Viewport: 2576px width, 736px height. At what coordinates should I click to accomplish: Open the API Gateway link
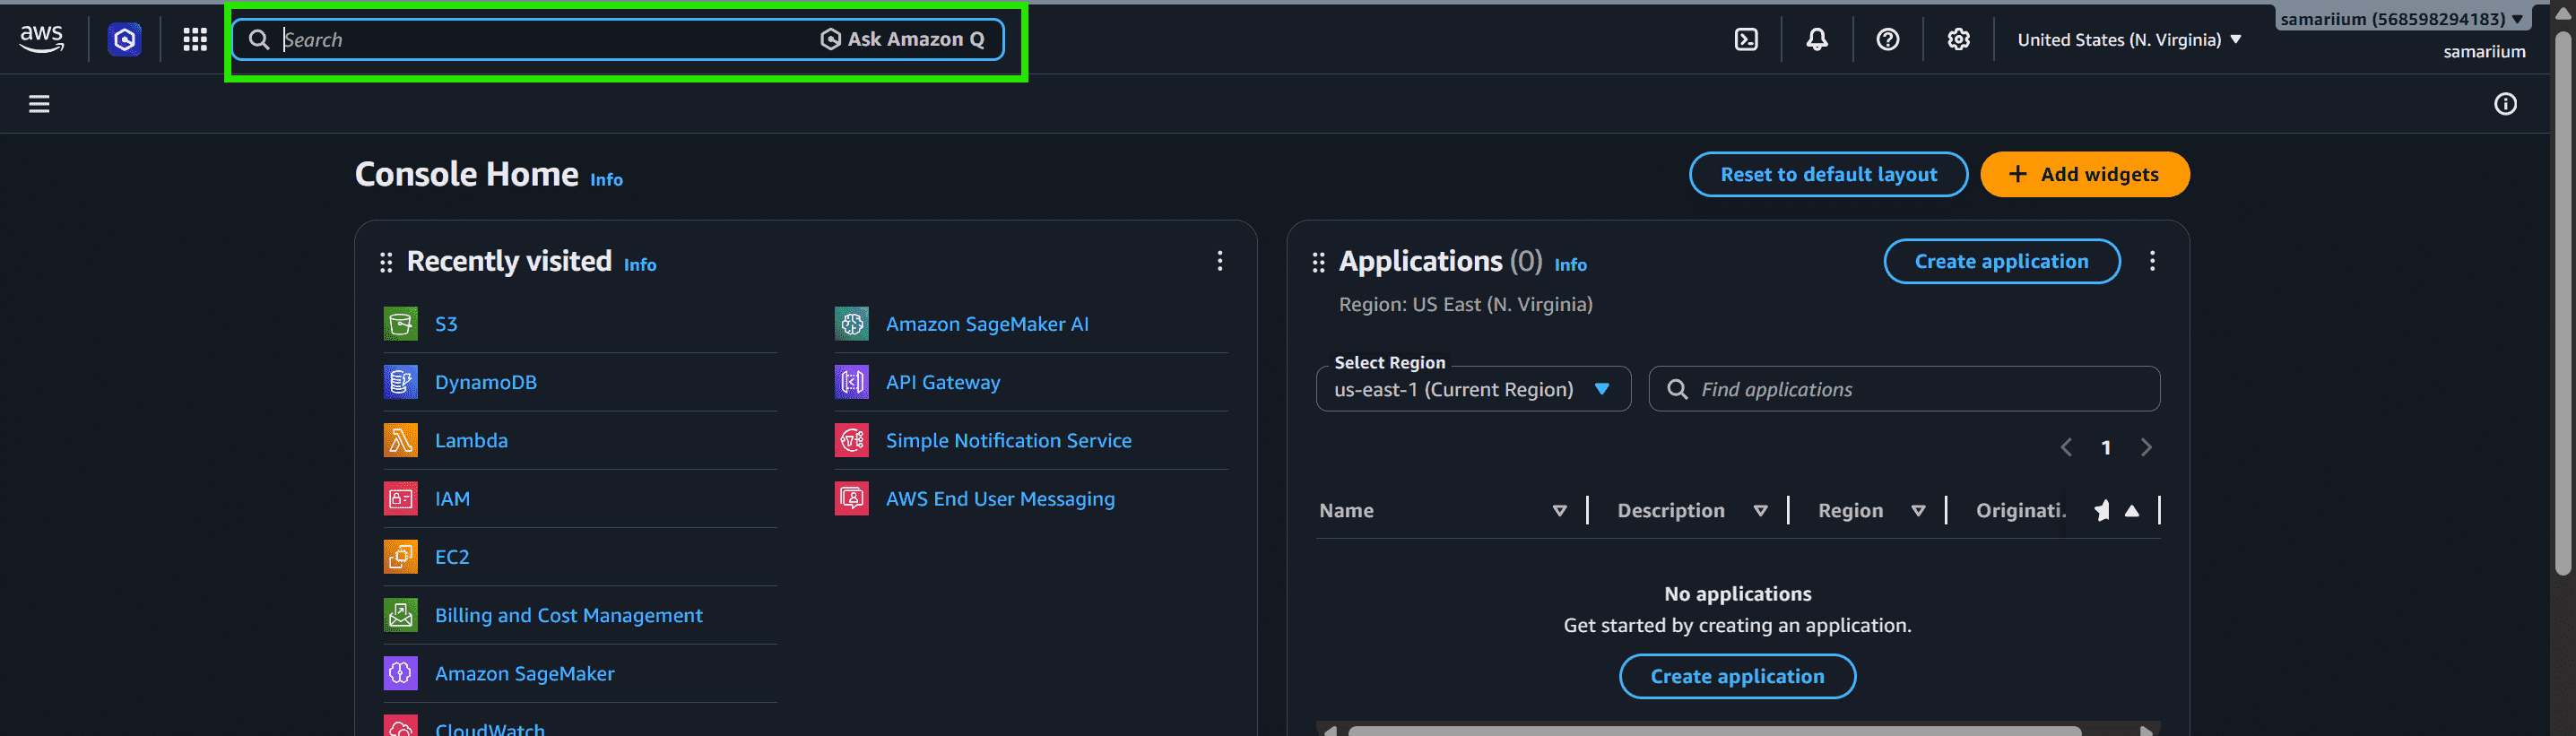(943, 382)
